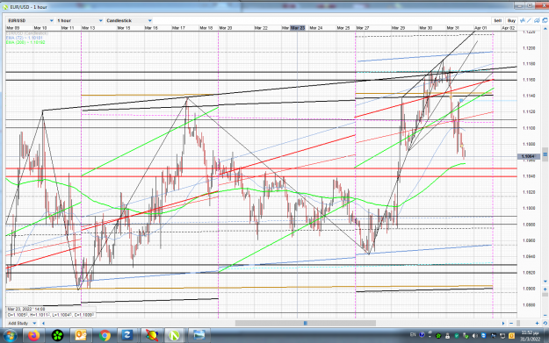Click the horizontal zoom-in plus icon
Viewport: 549px width, 343px height.
(537, 323)
